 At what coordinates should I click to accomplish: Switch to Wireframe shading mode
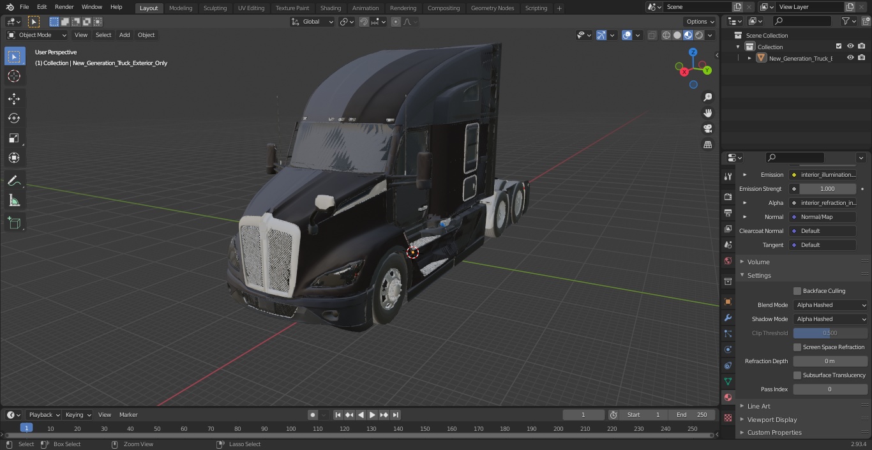tap(666, 35)
